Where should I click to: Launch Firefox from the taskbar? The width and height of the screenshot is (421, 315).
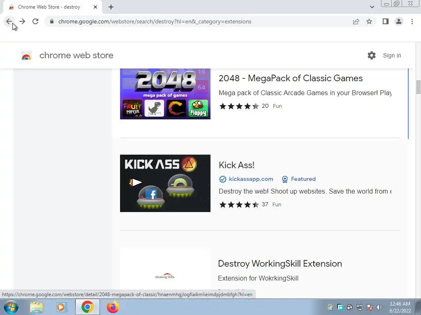[x=113, y=307]
